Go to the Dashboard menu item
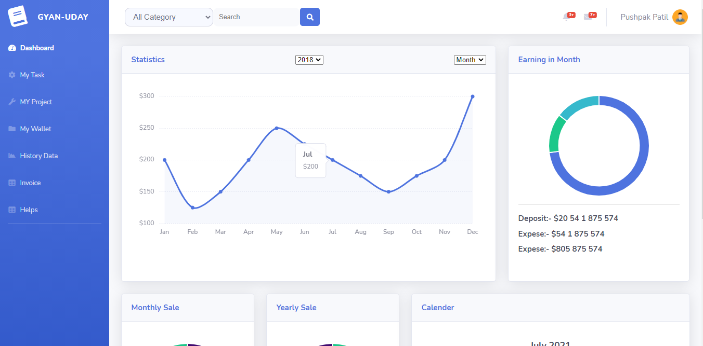The image size is (703, 346). [36, 47]
